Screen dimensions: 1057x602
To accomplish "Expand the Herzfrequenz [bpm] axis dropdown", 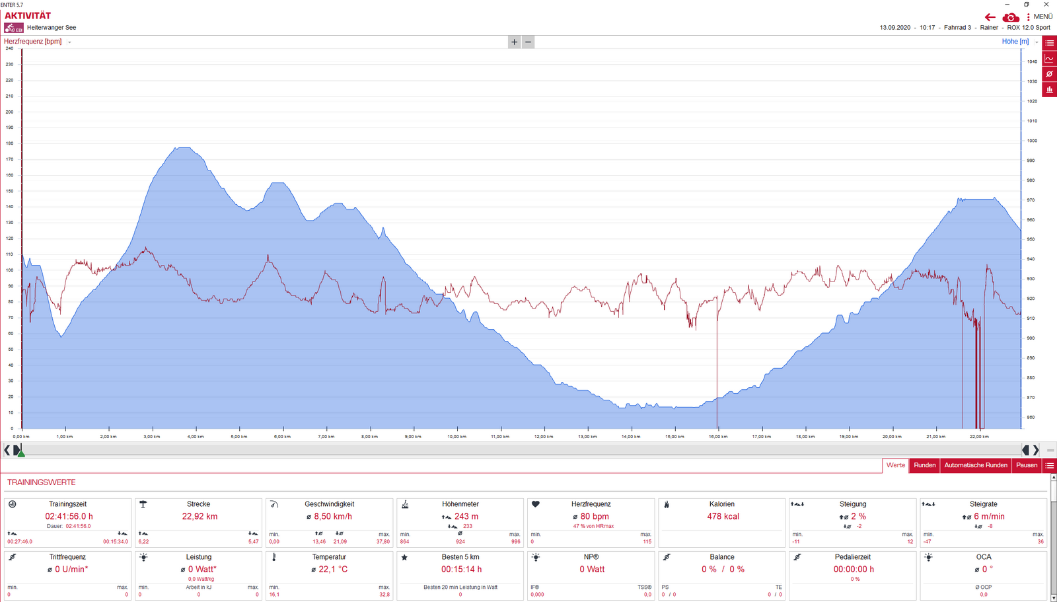I will pyautogui.click(x=69, y=42).
